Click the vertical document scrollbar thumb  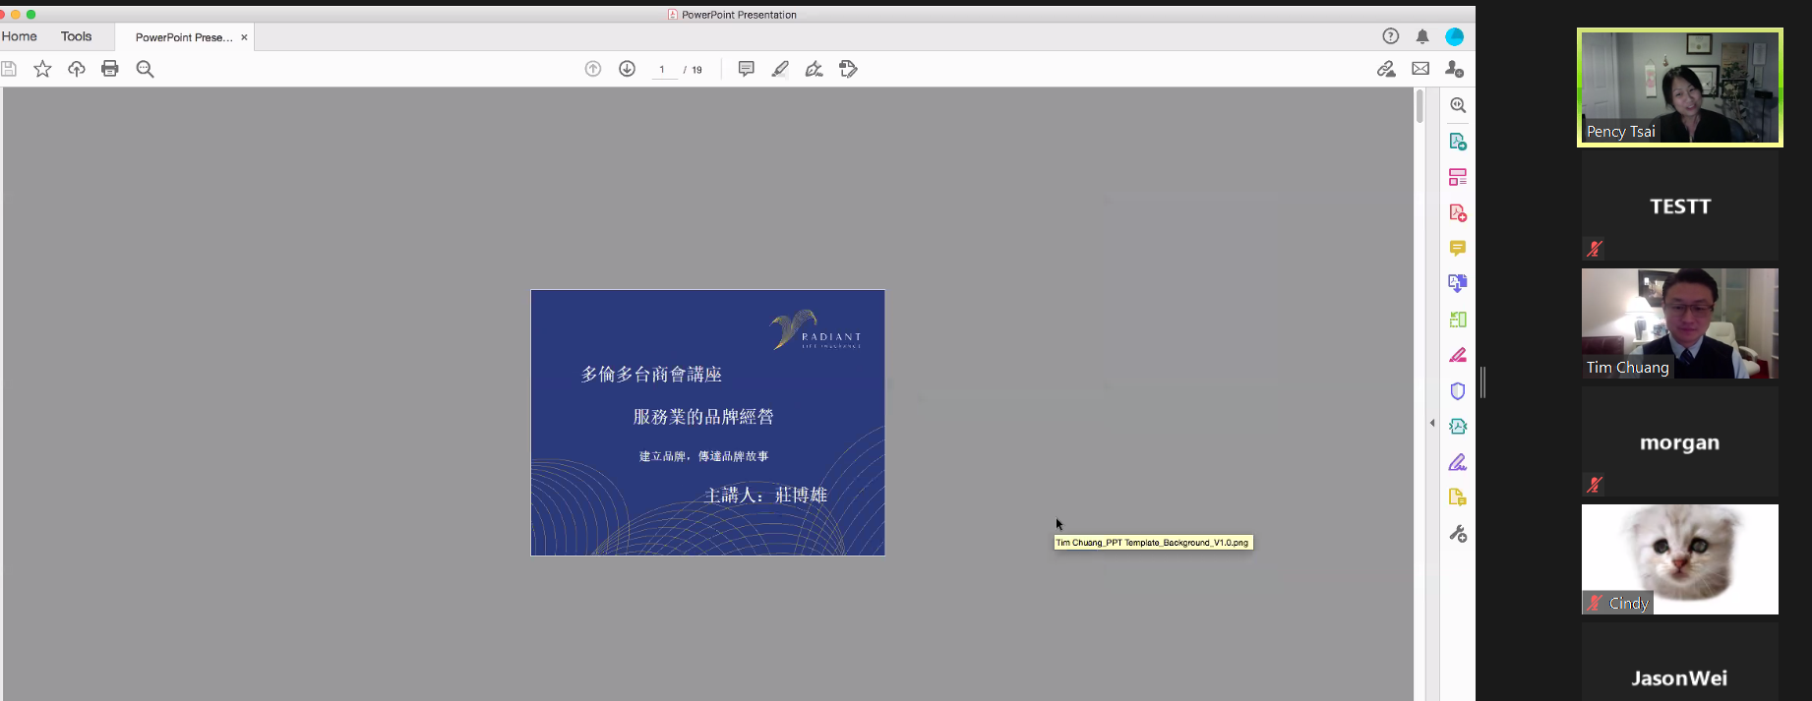1419,105
